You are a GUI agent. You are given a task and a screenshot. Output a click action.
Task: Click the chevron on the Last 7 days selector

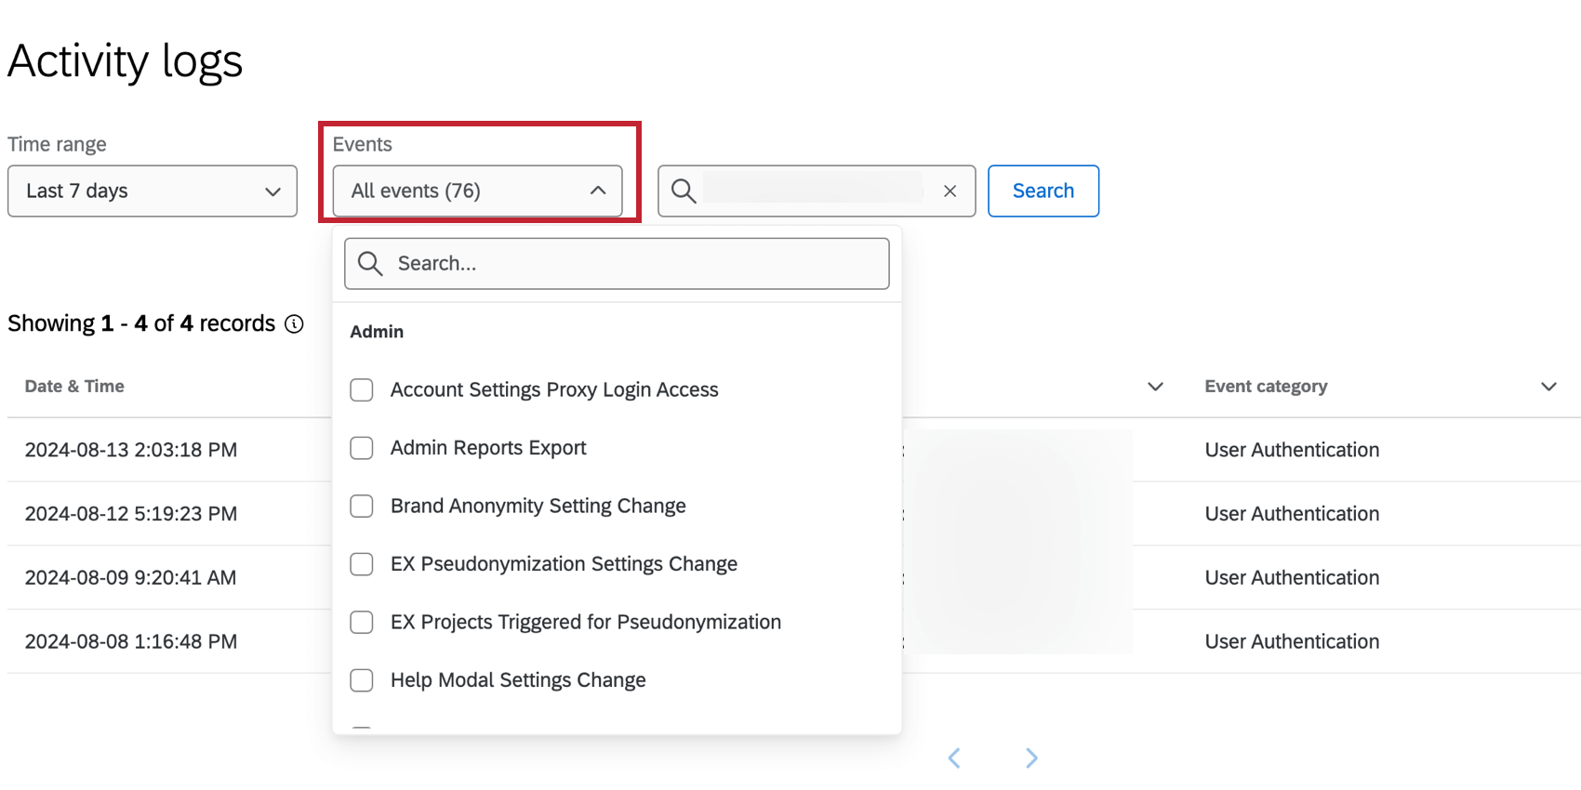(x=272, y=191)
